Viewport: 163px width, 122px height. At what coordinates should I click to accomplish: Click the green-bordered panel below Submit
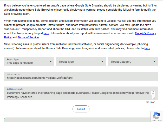click(77, 120)
